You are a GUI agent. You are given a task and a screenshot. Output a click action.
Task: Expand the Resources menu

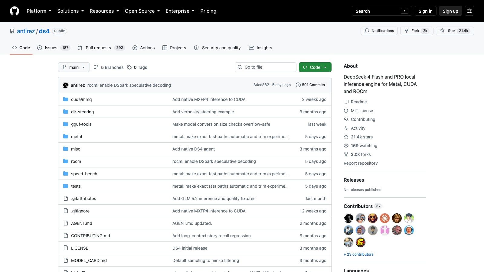104,11
